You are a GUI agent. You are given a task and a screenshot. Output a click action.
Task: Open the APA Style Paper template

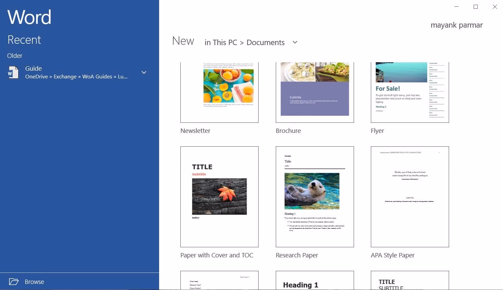pos(410,196)
